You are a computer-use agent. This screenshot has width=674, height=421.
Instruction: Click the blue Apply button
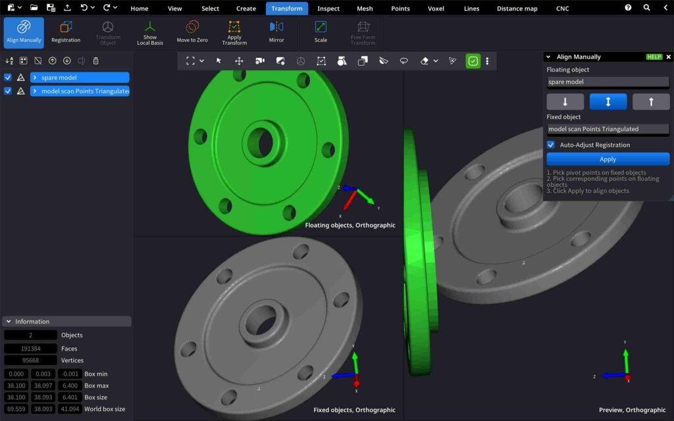[x=608, y=159]
